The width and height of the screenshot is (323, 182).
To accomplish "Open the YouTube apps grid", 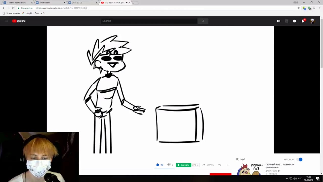I will [x=286, y=21].
